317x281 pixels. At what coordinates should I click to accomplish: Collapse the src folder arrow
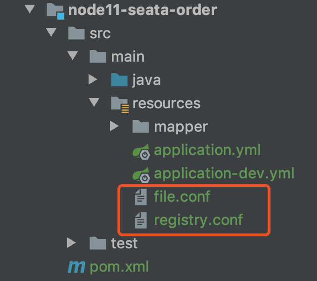click(51, 32)
